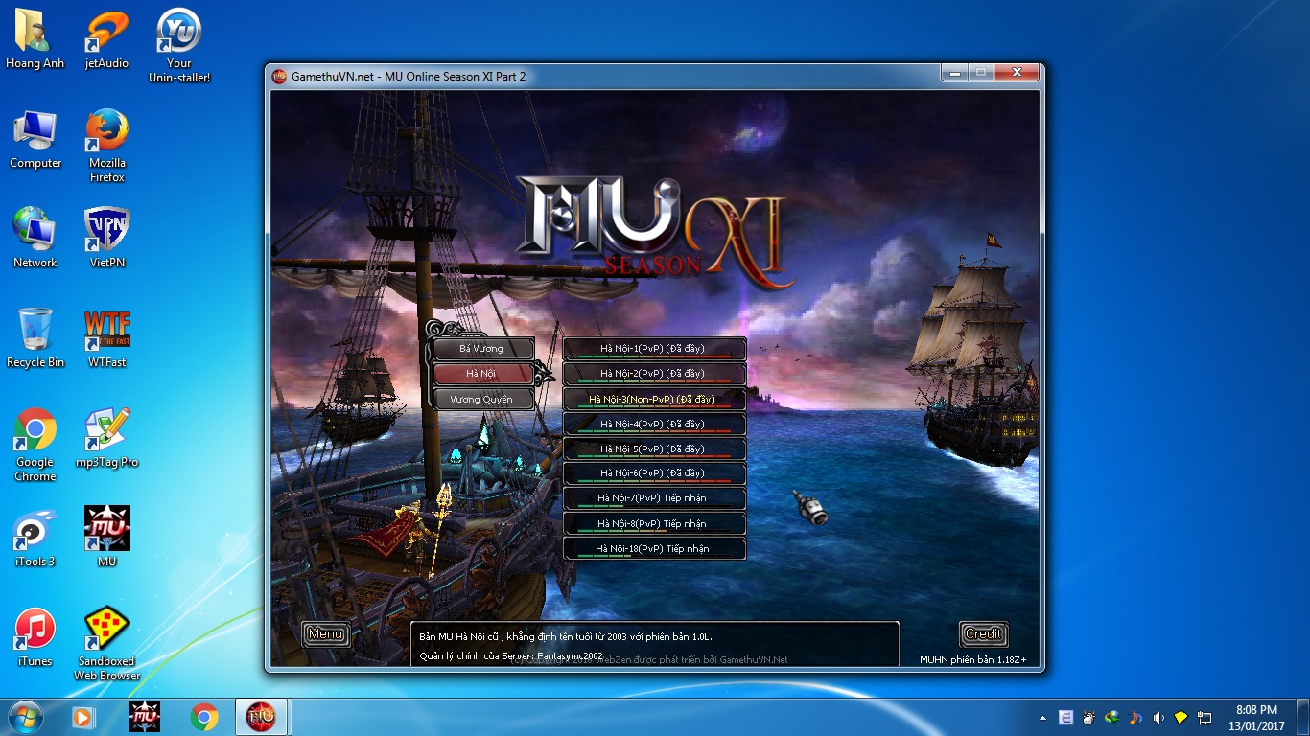The width and height of the screenshot is (1310, 736).
Task: Choose server Hà Nội-3(Non-PvP)
Action: click(654, 399)
